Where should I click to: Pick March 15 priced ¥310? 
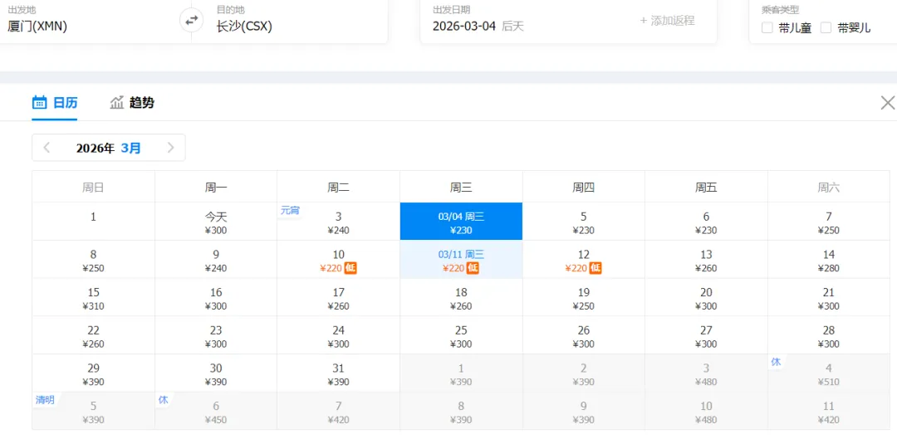tap(93, 298)
